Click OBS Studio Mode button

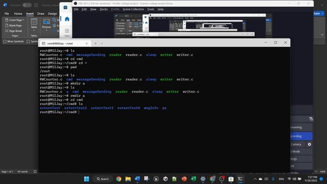301,151
